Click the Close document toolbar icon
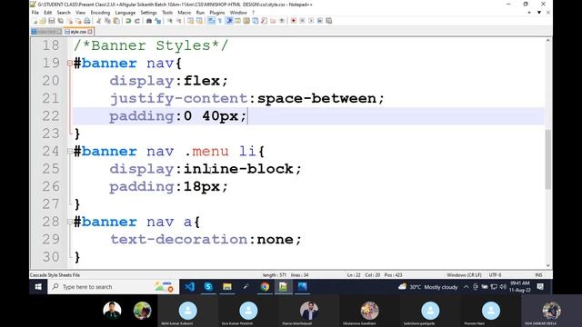 tap(70, 21)
